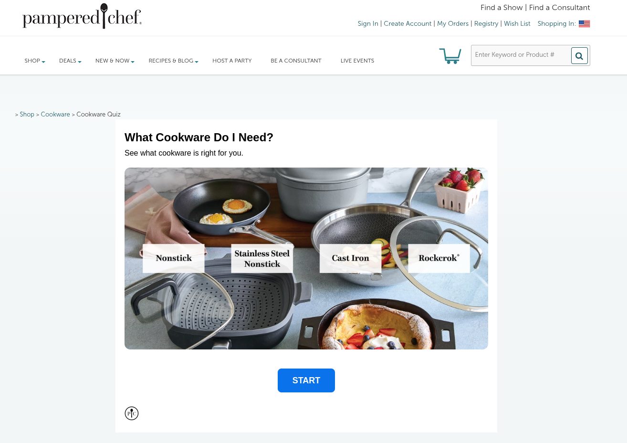Expand the DEALS dropdown menu
The image size is (627, 443).
point(70,61)
